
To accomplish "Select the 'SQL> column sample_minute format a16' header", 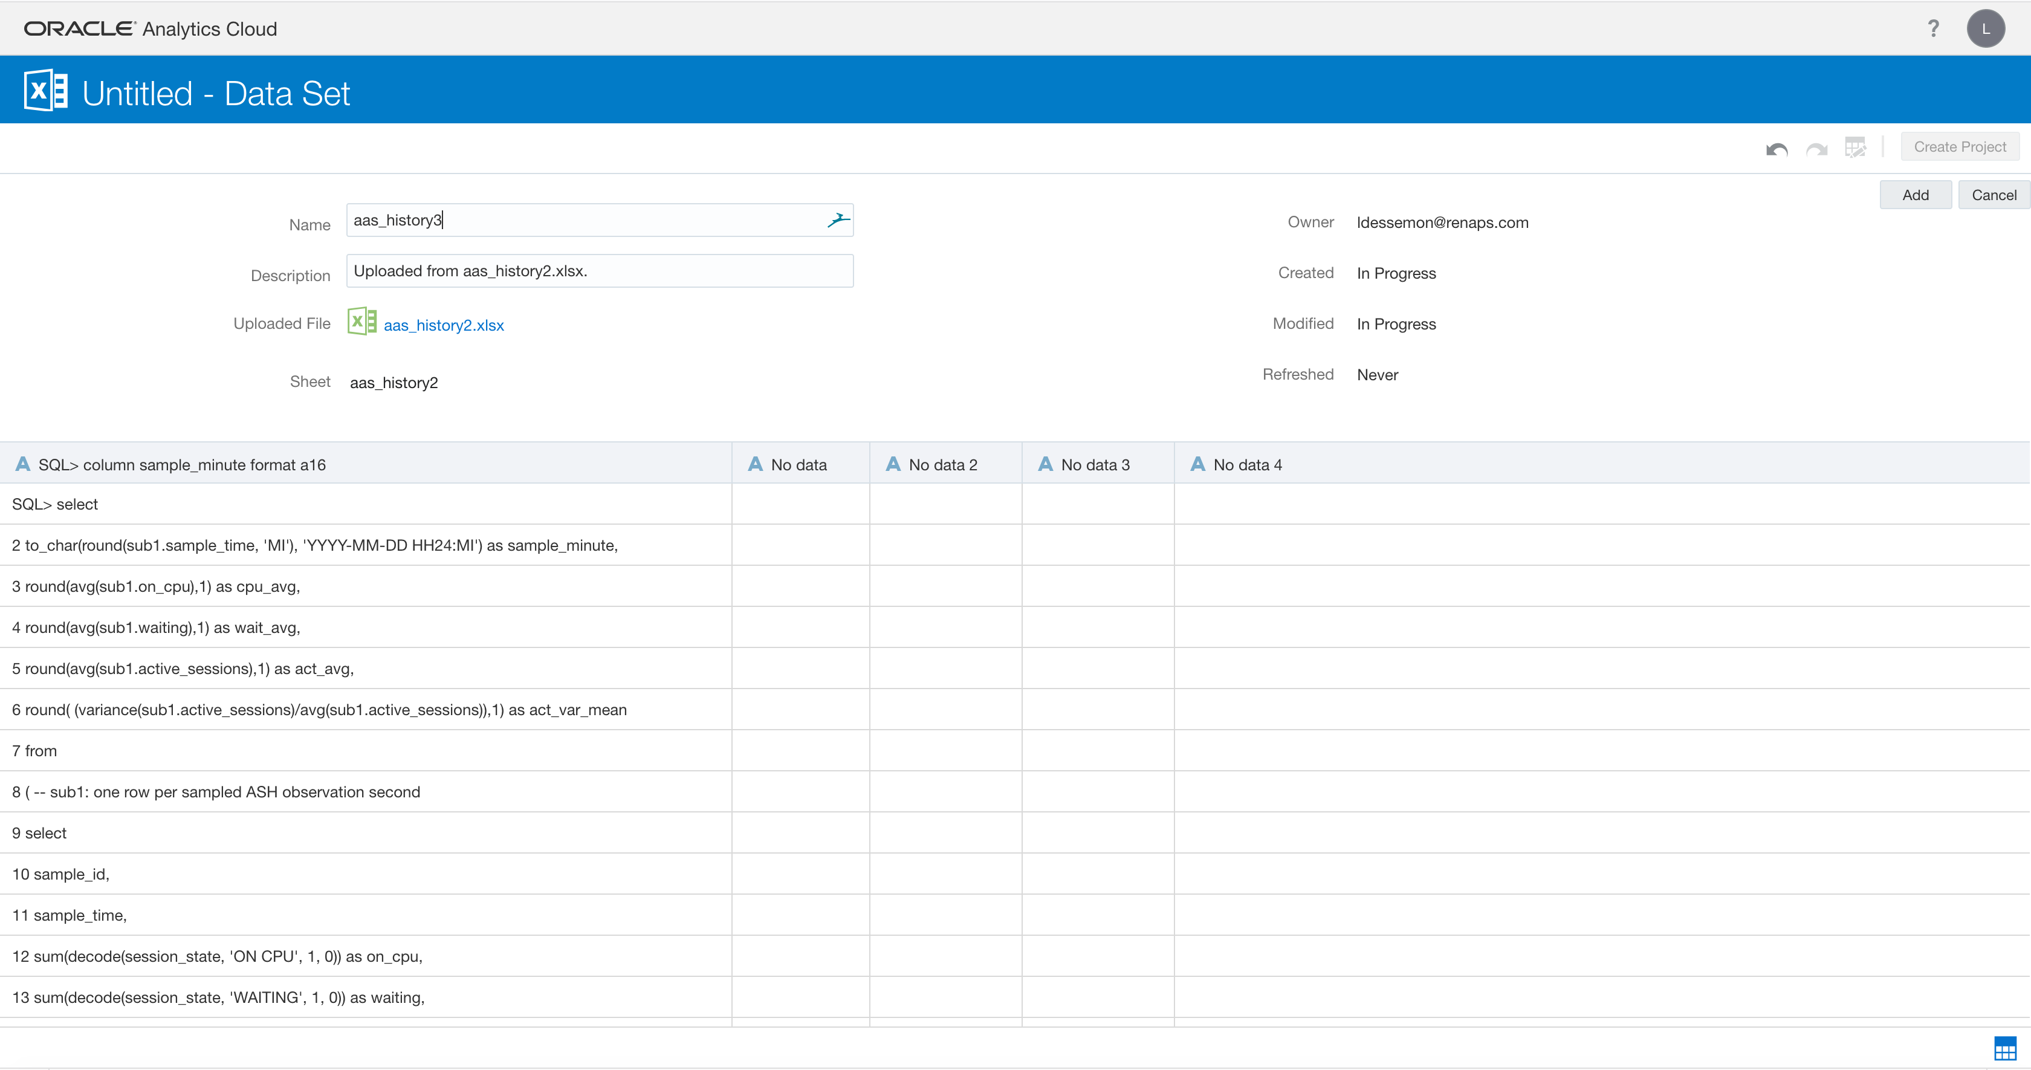I will [x=366, y=464].
